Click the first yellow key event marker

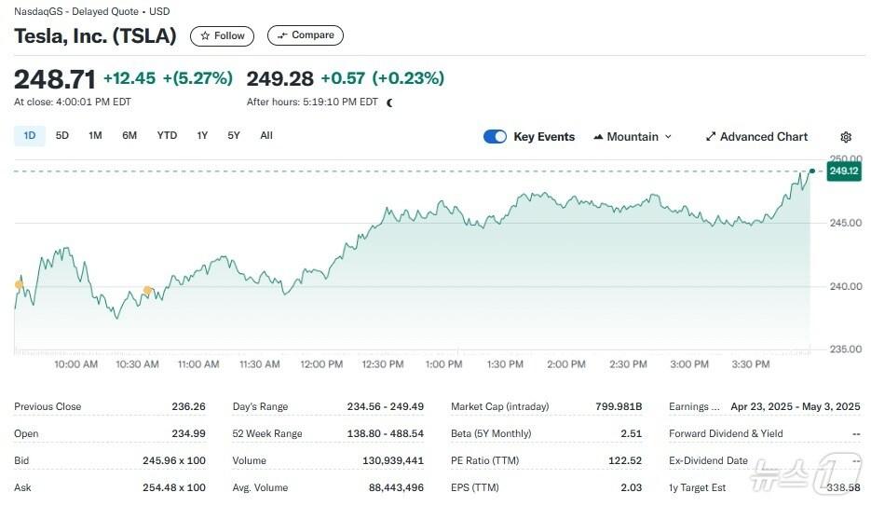coord(19,284)
